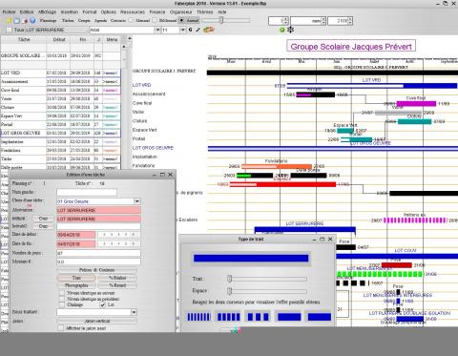458x356 pixels.
Task: Select the Annuel view radio button
Action: click(181, 20)
